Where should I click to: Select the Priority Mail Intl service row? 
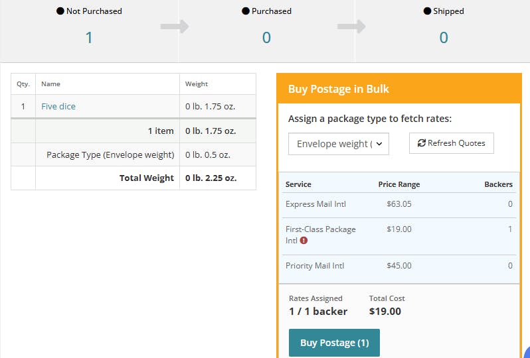coord(398,266)
